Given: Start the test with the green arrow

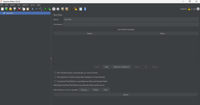Looking at the screenshot, I should 45,9.
